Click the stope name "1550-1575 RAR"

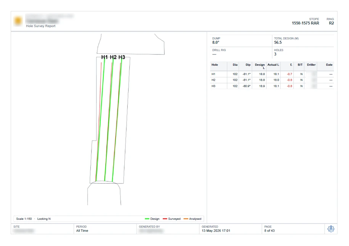pyautogui.click(x=306, y=23)
